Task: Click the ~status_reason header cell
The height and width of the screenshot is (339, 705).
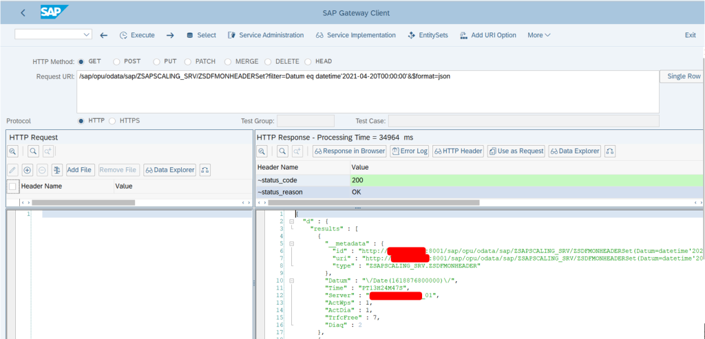Action: (x=303, y=192)
